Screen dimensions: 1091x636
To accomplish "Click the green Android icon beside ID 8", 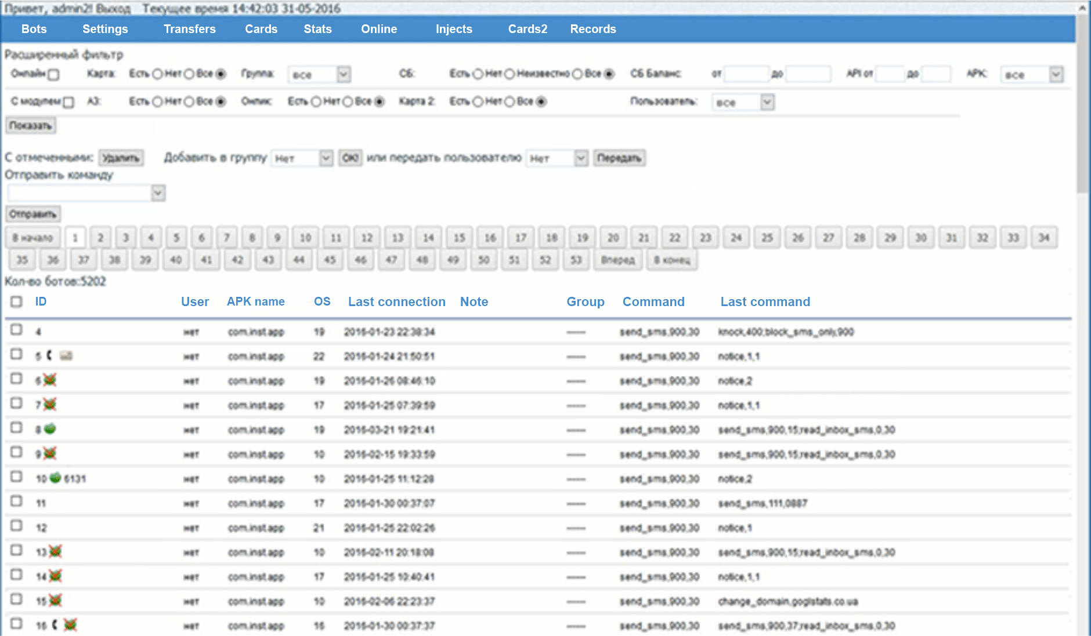I will tap(50, 429).
